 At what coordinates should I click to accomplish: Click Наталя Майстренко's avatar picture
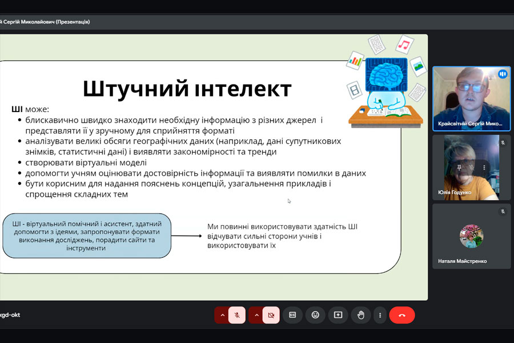(471, 236)
